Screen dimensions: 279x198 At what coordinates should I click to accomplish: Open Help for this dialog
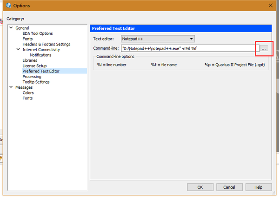point(259,187)
